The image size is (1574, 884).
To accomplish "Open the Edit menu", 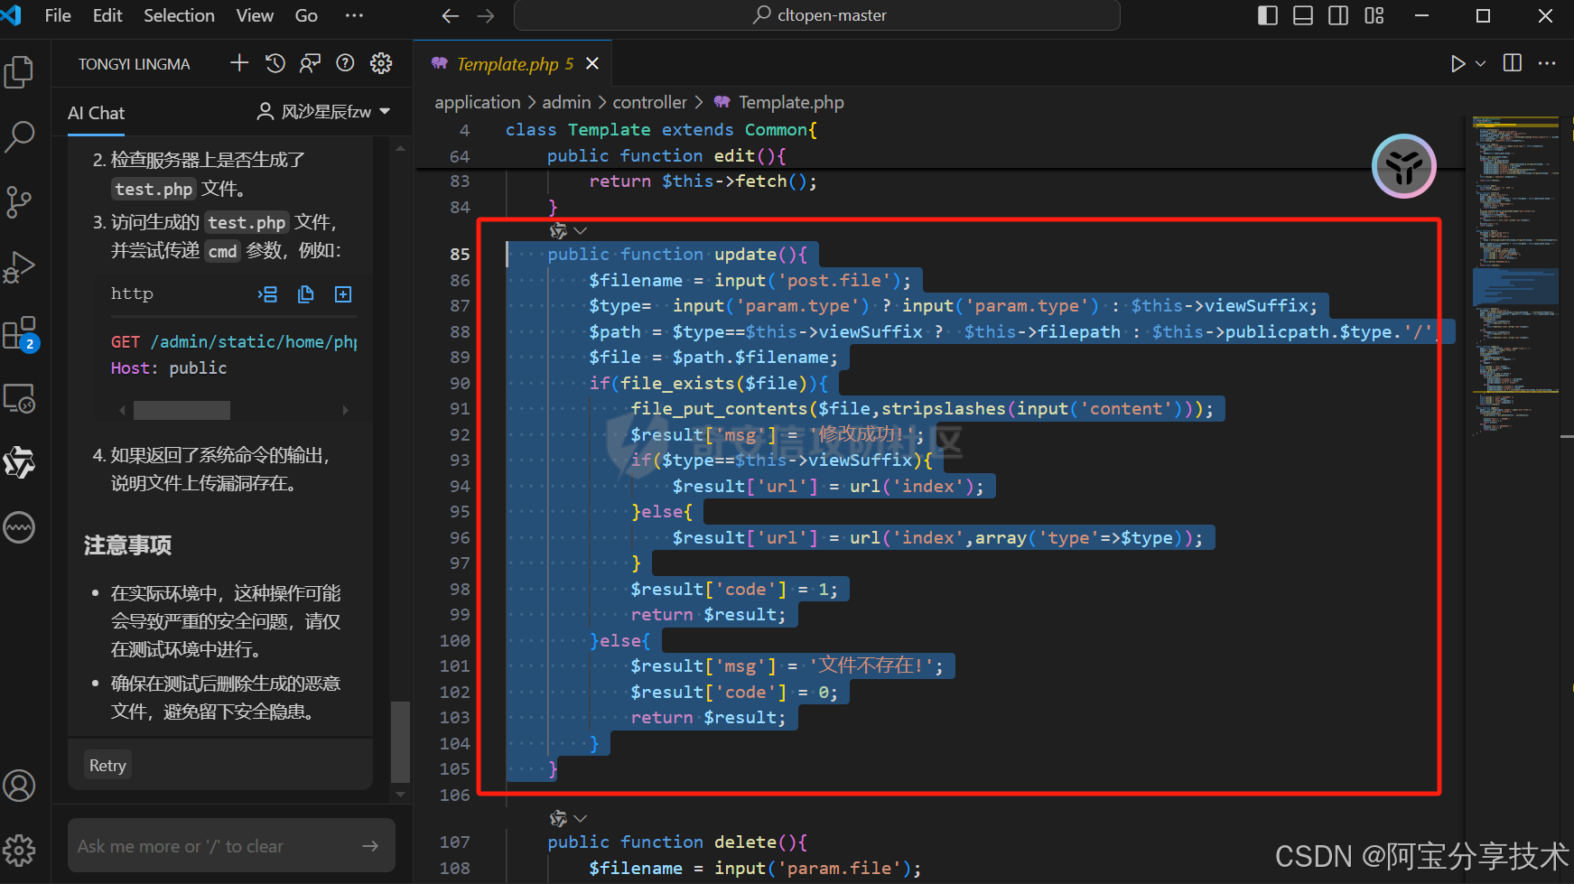I will point(107,15).
